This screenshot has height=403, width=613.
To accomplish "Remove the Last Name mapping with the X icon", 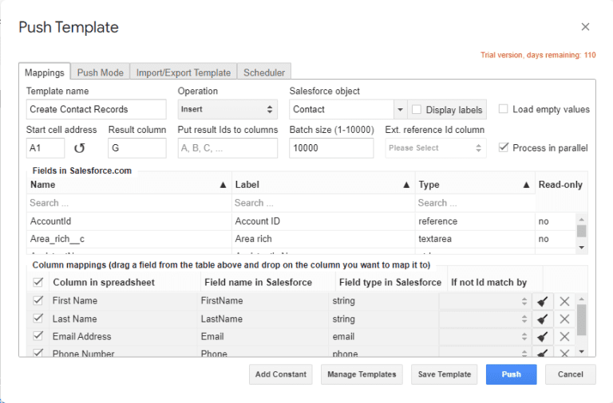I will pos(564,319).
